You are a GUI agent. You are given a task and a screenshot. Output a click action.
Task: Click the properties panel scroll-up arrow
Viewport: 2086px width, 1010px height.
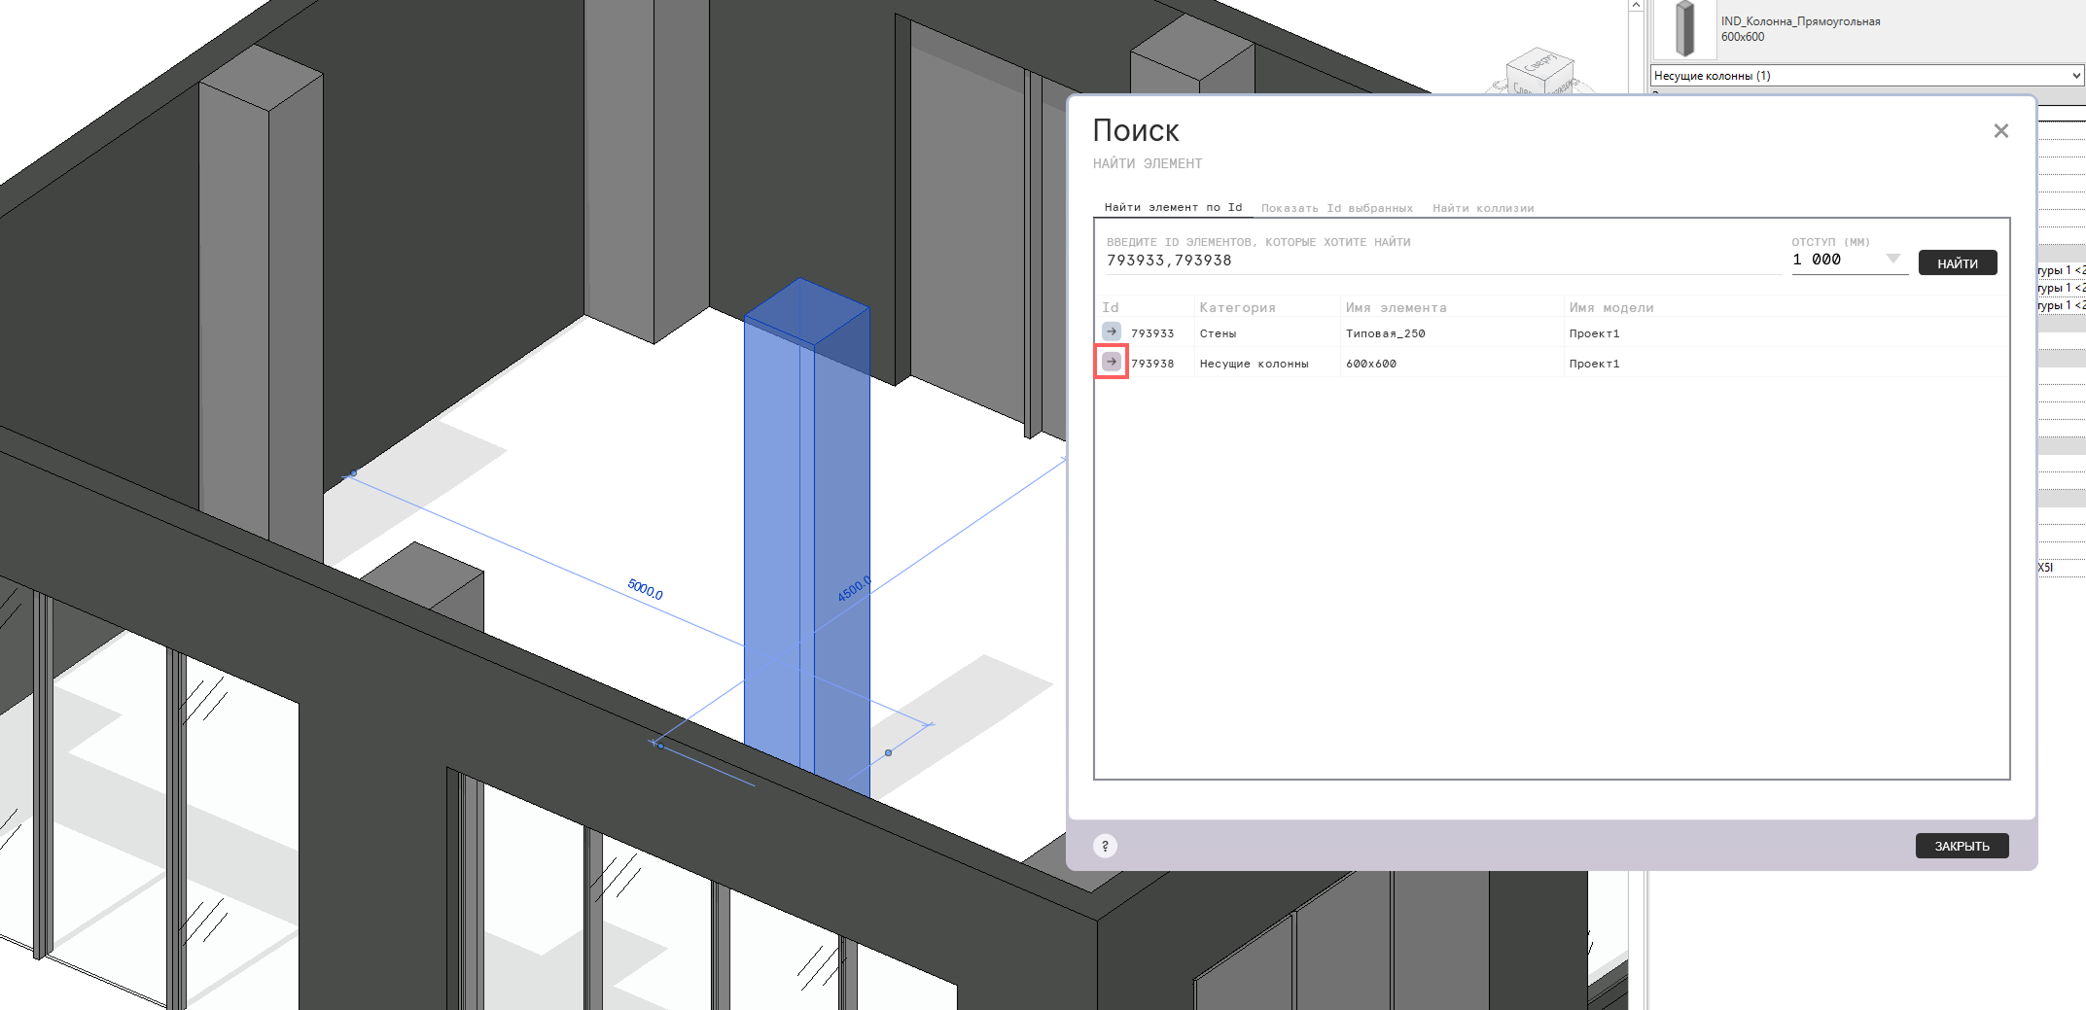pyautogui.click(x=1636, y=6)
